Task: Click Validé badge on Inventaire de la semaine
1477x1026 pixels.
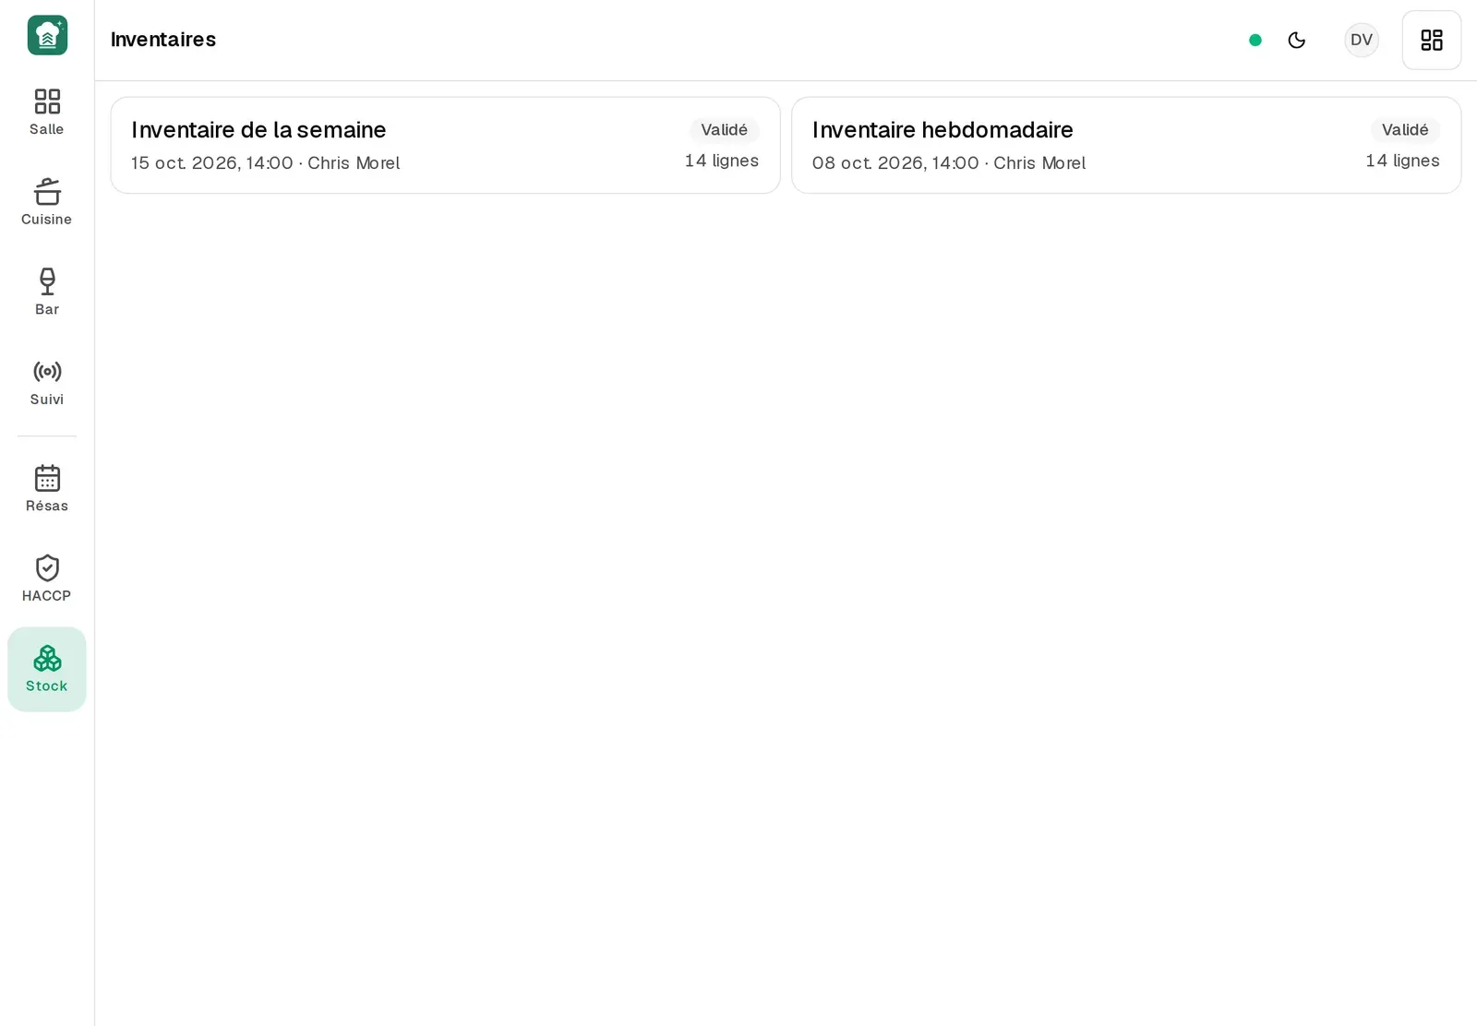Action: pyautogui.click(x=724, y=130)
